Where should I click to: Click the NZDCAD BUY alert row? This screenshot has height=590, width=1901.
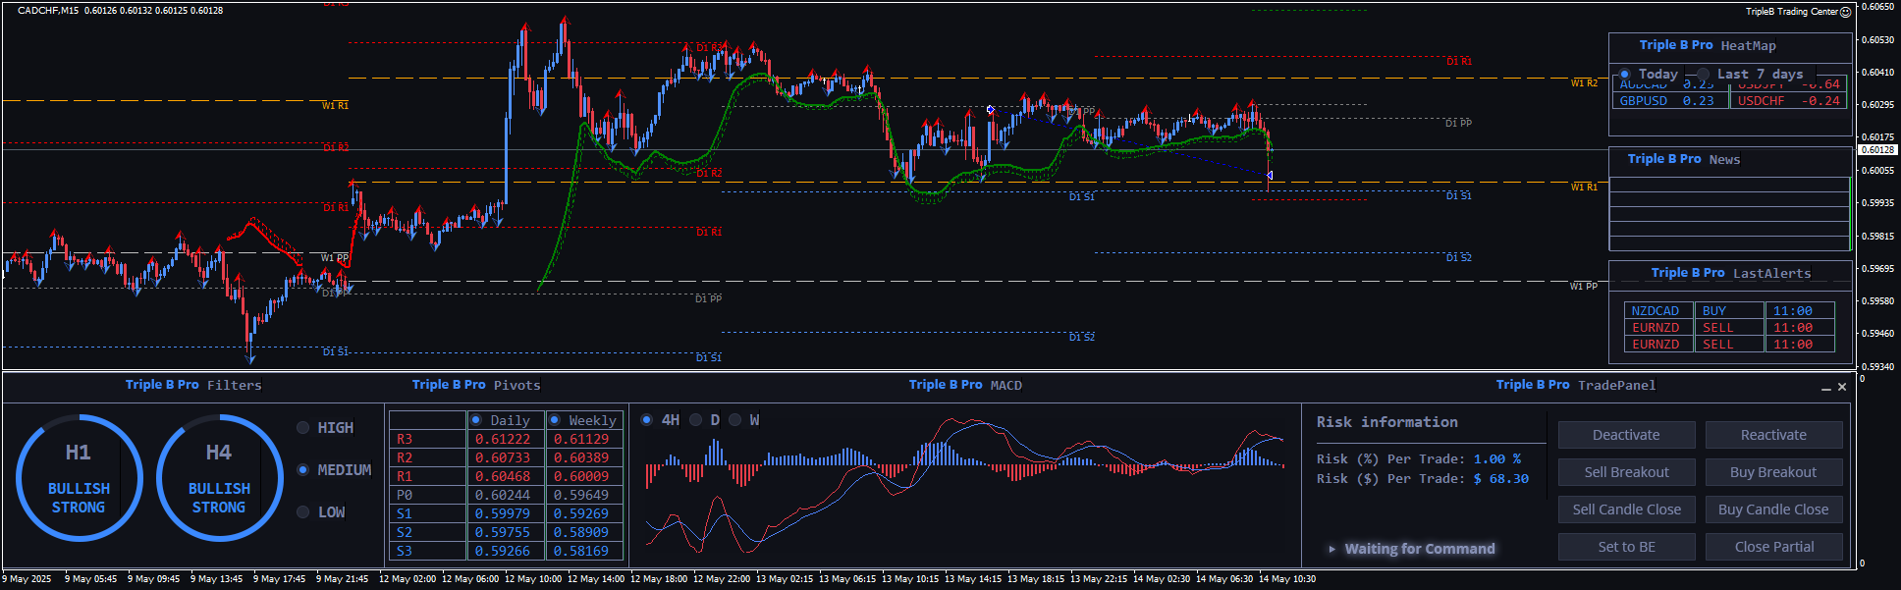click(x=1728, y=311)
